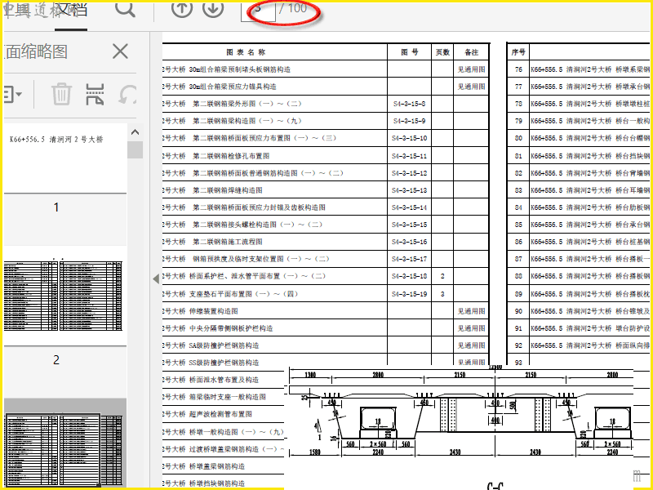The width and height of the screenshot is (653, 490).
Task: Select page 2 thumbnail
Action: [65, 295]
